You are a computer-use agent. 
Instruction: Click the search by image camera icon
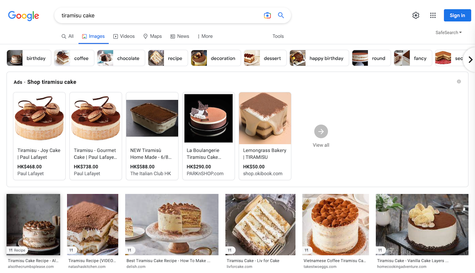267,16
